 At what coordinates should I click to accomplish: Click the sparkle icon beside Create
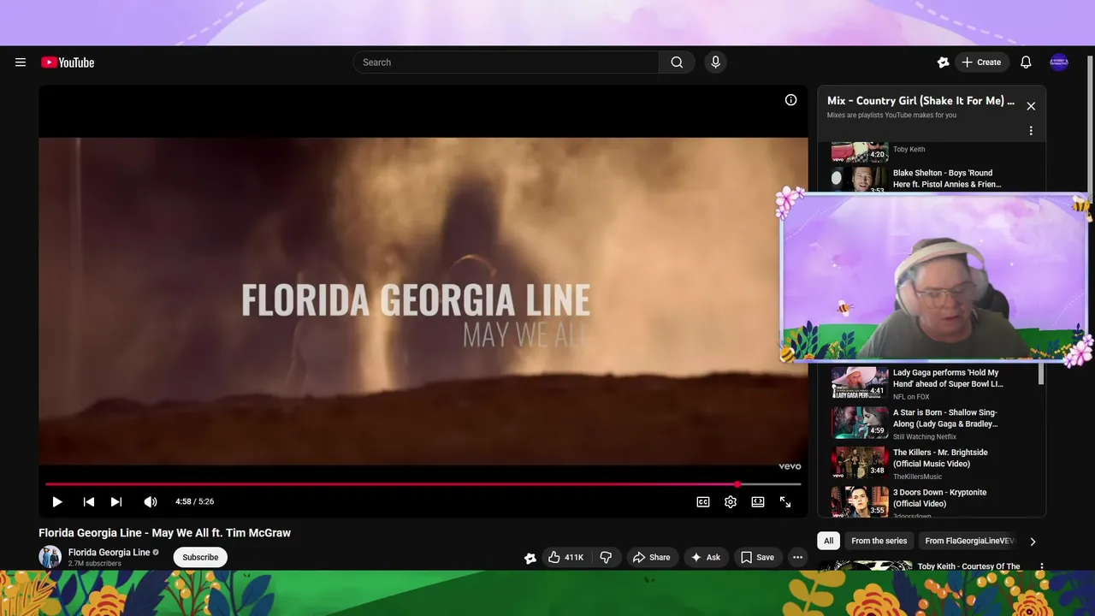pyautogui.click(x=943, y=62)
